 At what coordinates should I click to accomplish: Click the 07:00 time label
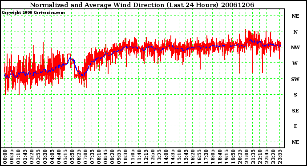pos(85,157)
